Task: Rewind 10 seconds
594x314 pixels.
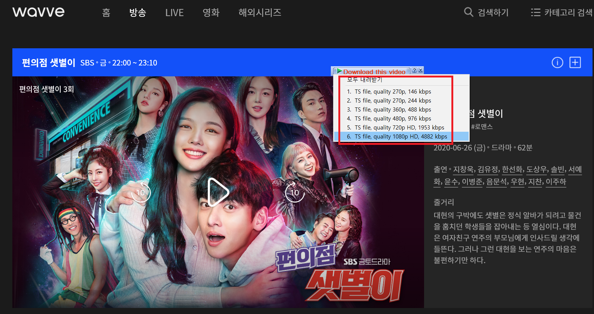Action: pos(141,192)
